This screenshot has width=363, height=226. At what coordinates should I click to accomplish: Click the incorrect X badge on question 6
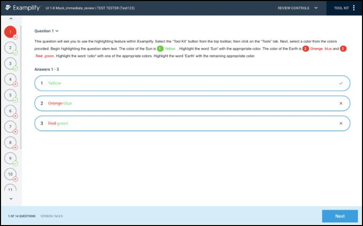click(x=15, y=116)
